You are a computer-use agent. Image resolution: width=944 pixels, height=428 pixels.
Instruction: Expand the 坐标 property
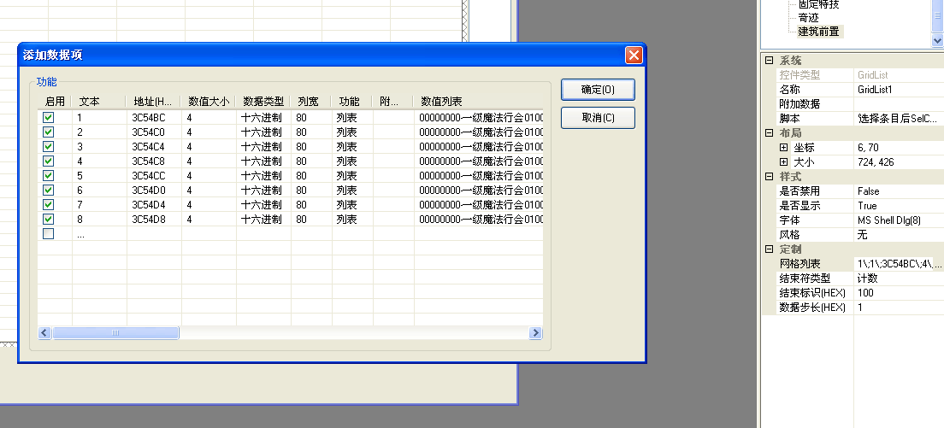click(783, 148)
